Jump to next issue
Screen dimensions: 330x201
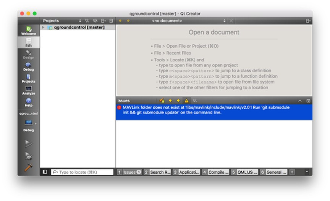pyautogui.click(x=178, y=101)
